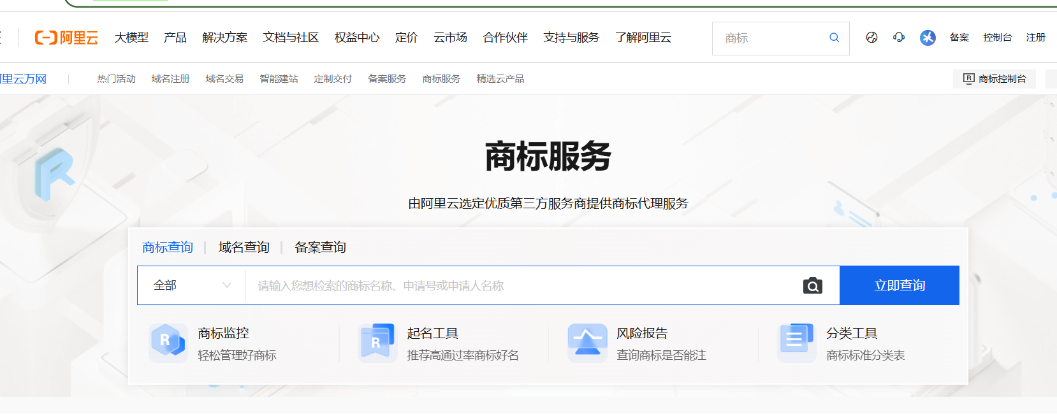Screen dimensions: 1057x414
Task: Click the 商标控制台 button
Action: coord(995,79)
